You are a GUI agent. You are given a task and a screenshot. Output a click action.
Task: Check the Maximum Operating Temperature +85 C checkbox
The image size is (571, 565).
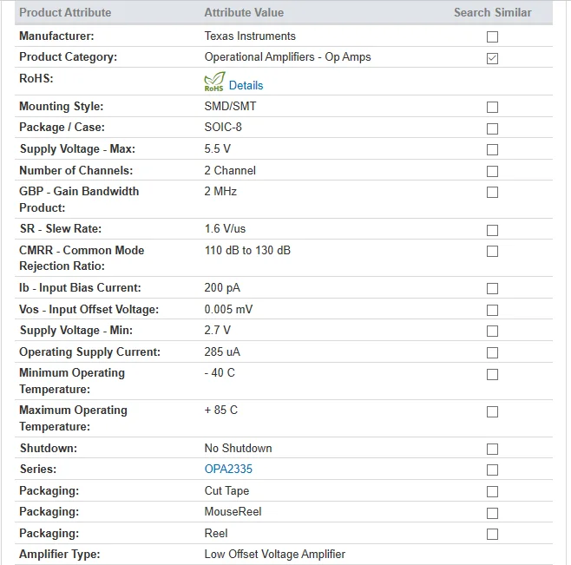pos(492,411)
